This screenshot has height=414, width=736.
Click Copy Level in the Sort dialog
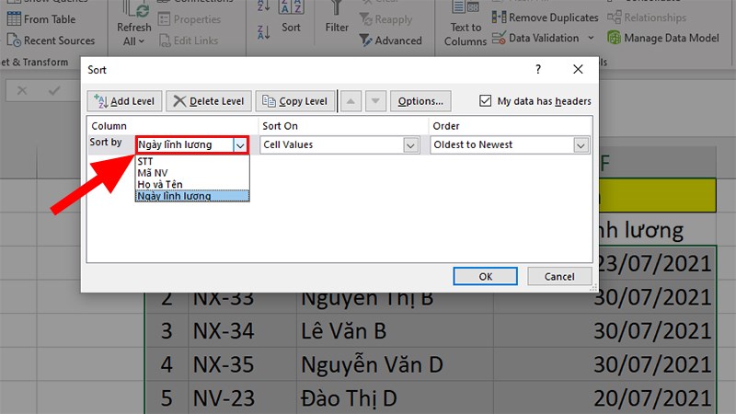[x=295, y=101]
